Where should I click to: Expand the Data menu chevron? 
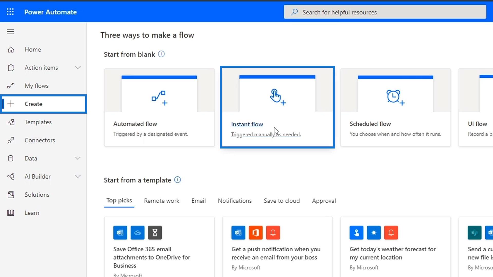click(78, 159)
